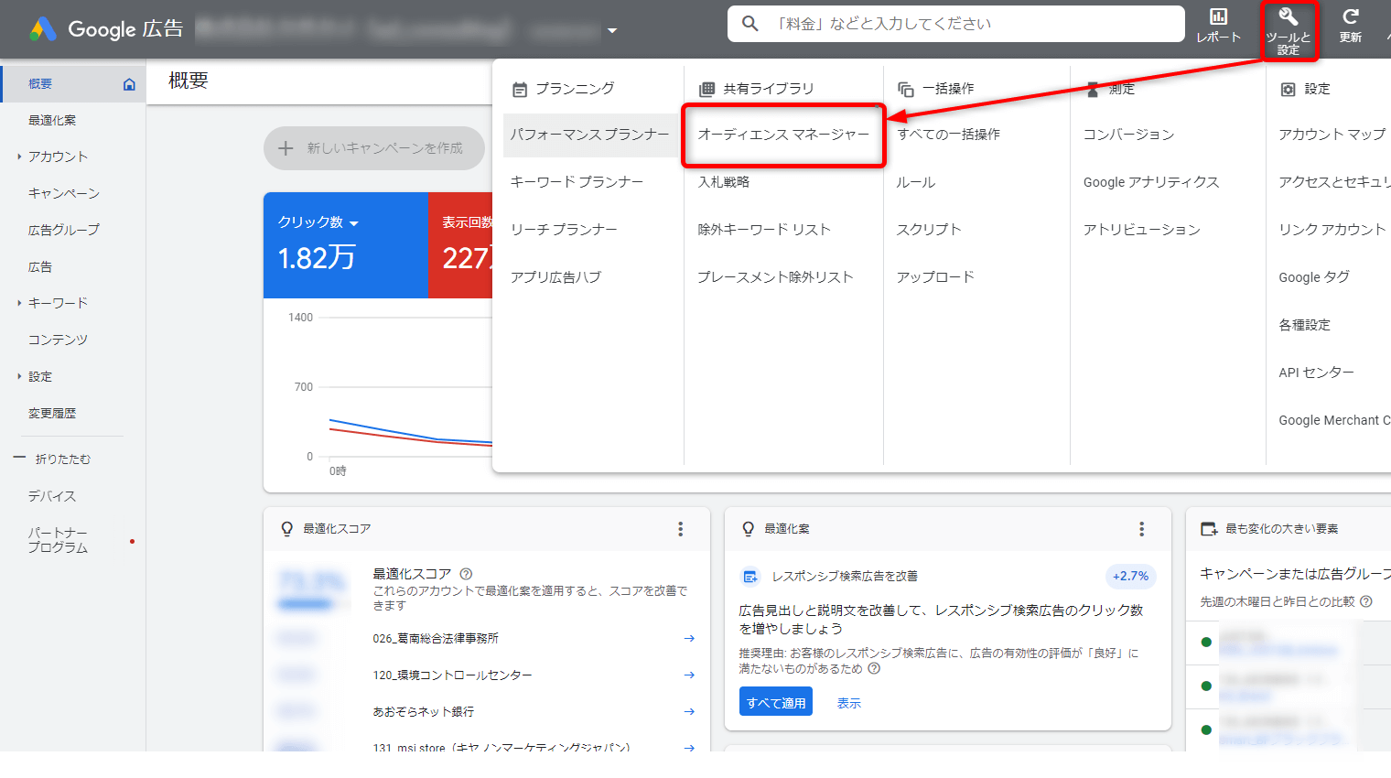1391x778 pixels.
Task: Expand 設定 in left sidebar
Action: 19,377
